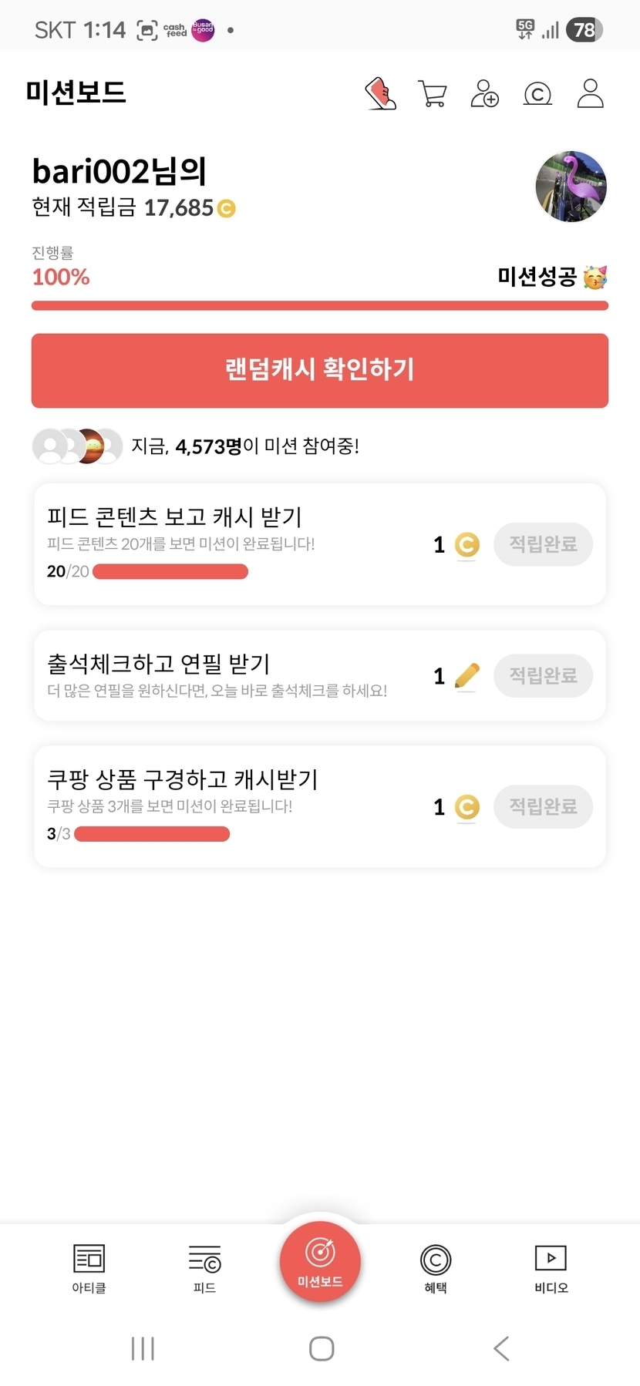Select the center 미션보드 button
The height and width of the screenshot is (1386, 640).
pos(320,1261)
